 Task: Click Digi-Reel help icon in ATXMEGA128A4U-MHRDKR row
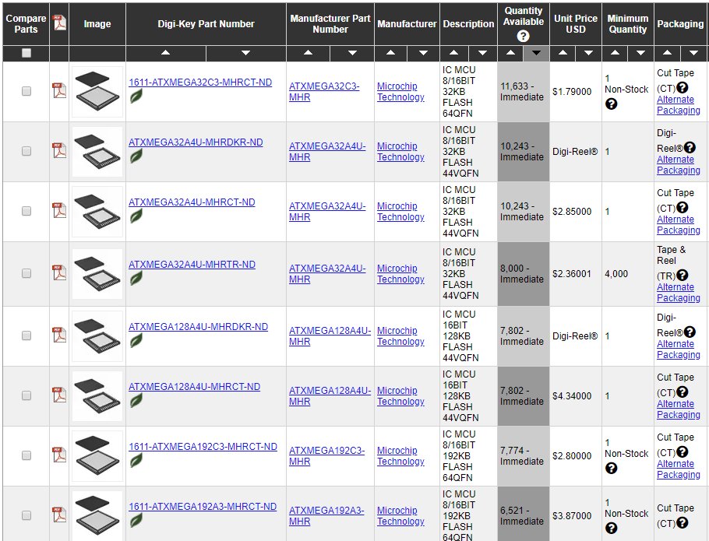point(690,332)
